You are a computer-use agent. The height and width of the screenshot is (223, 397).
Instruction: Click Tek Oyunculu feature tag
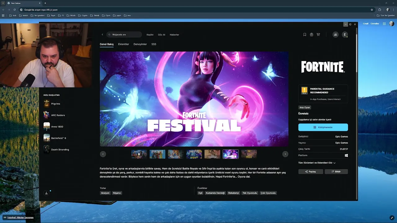[250, 193]
